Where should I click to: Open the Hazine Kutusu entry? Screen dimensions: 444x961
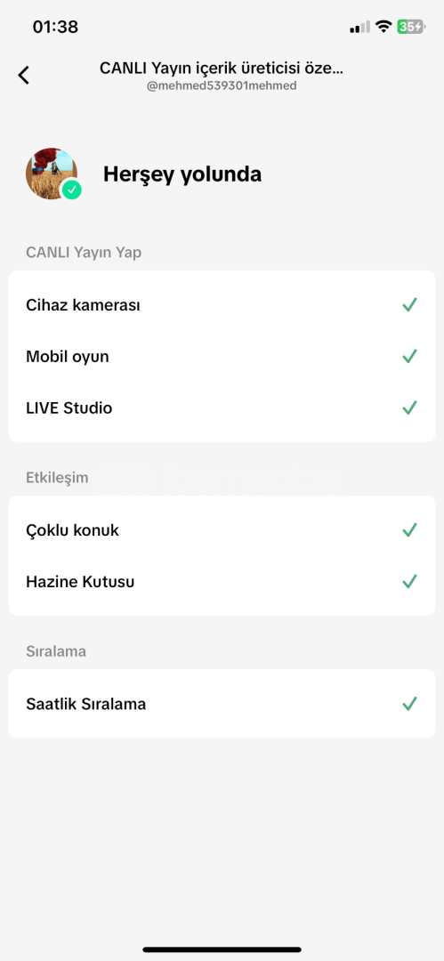tap(222, 582)
